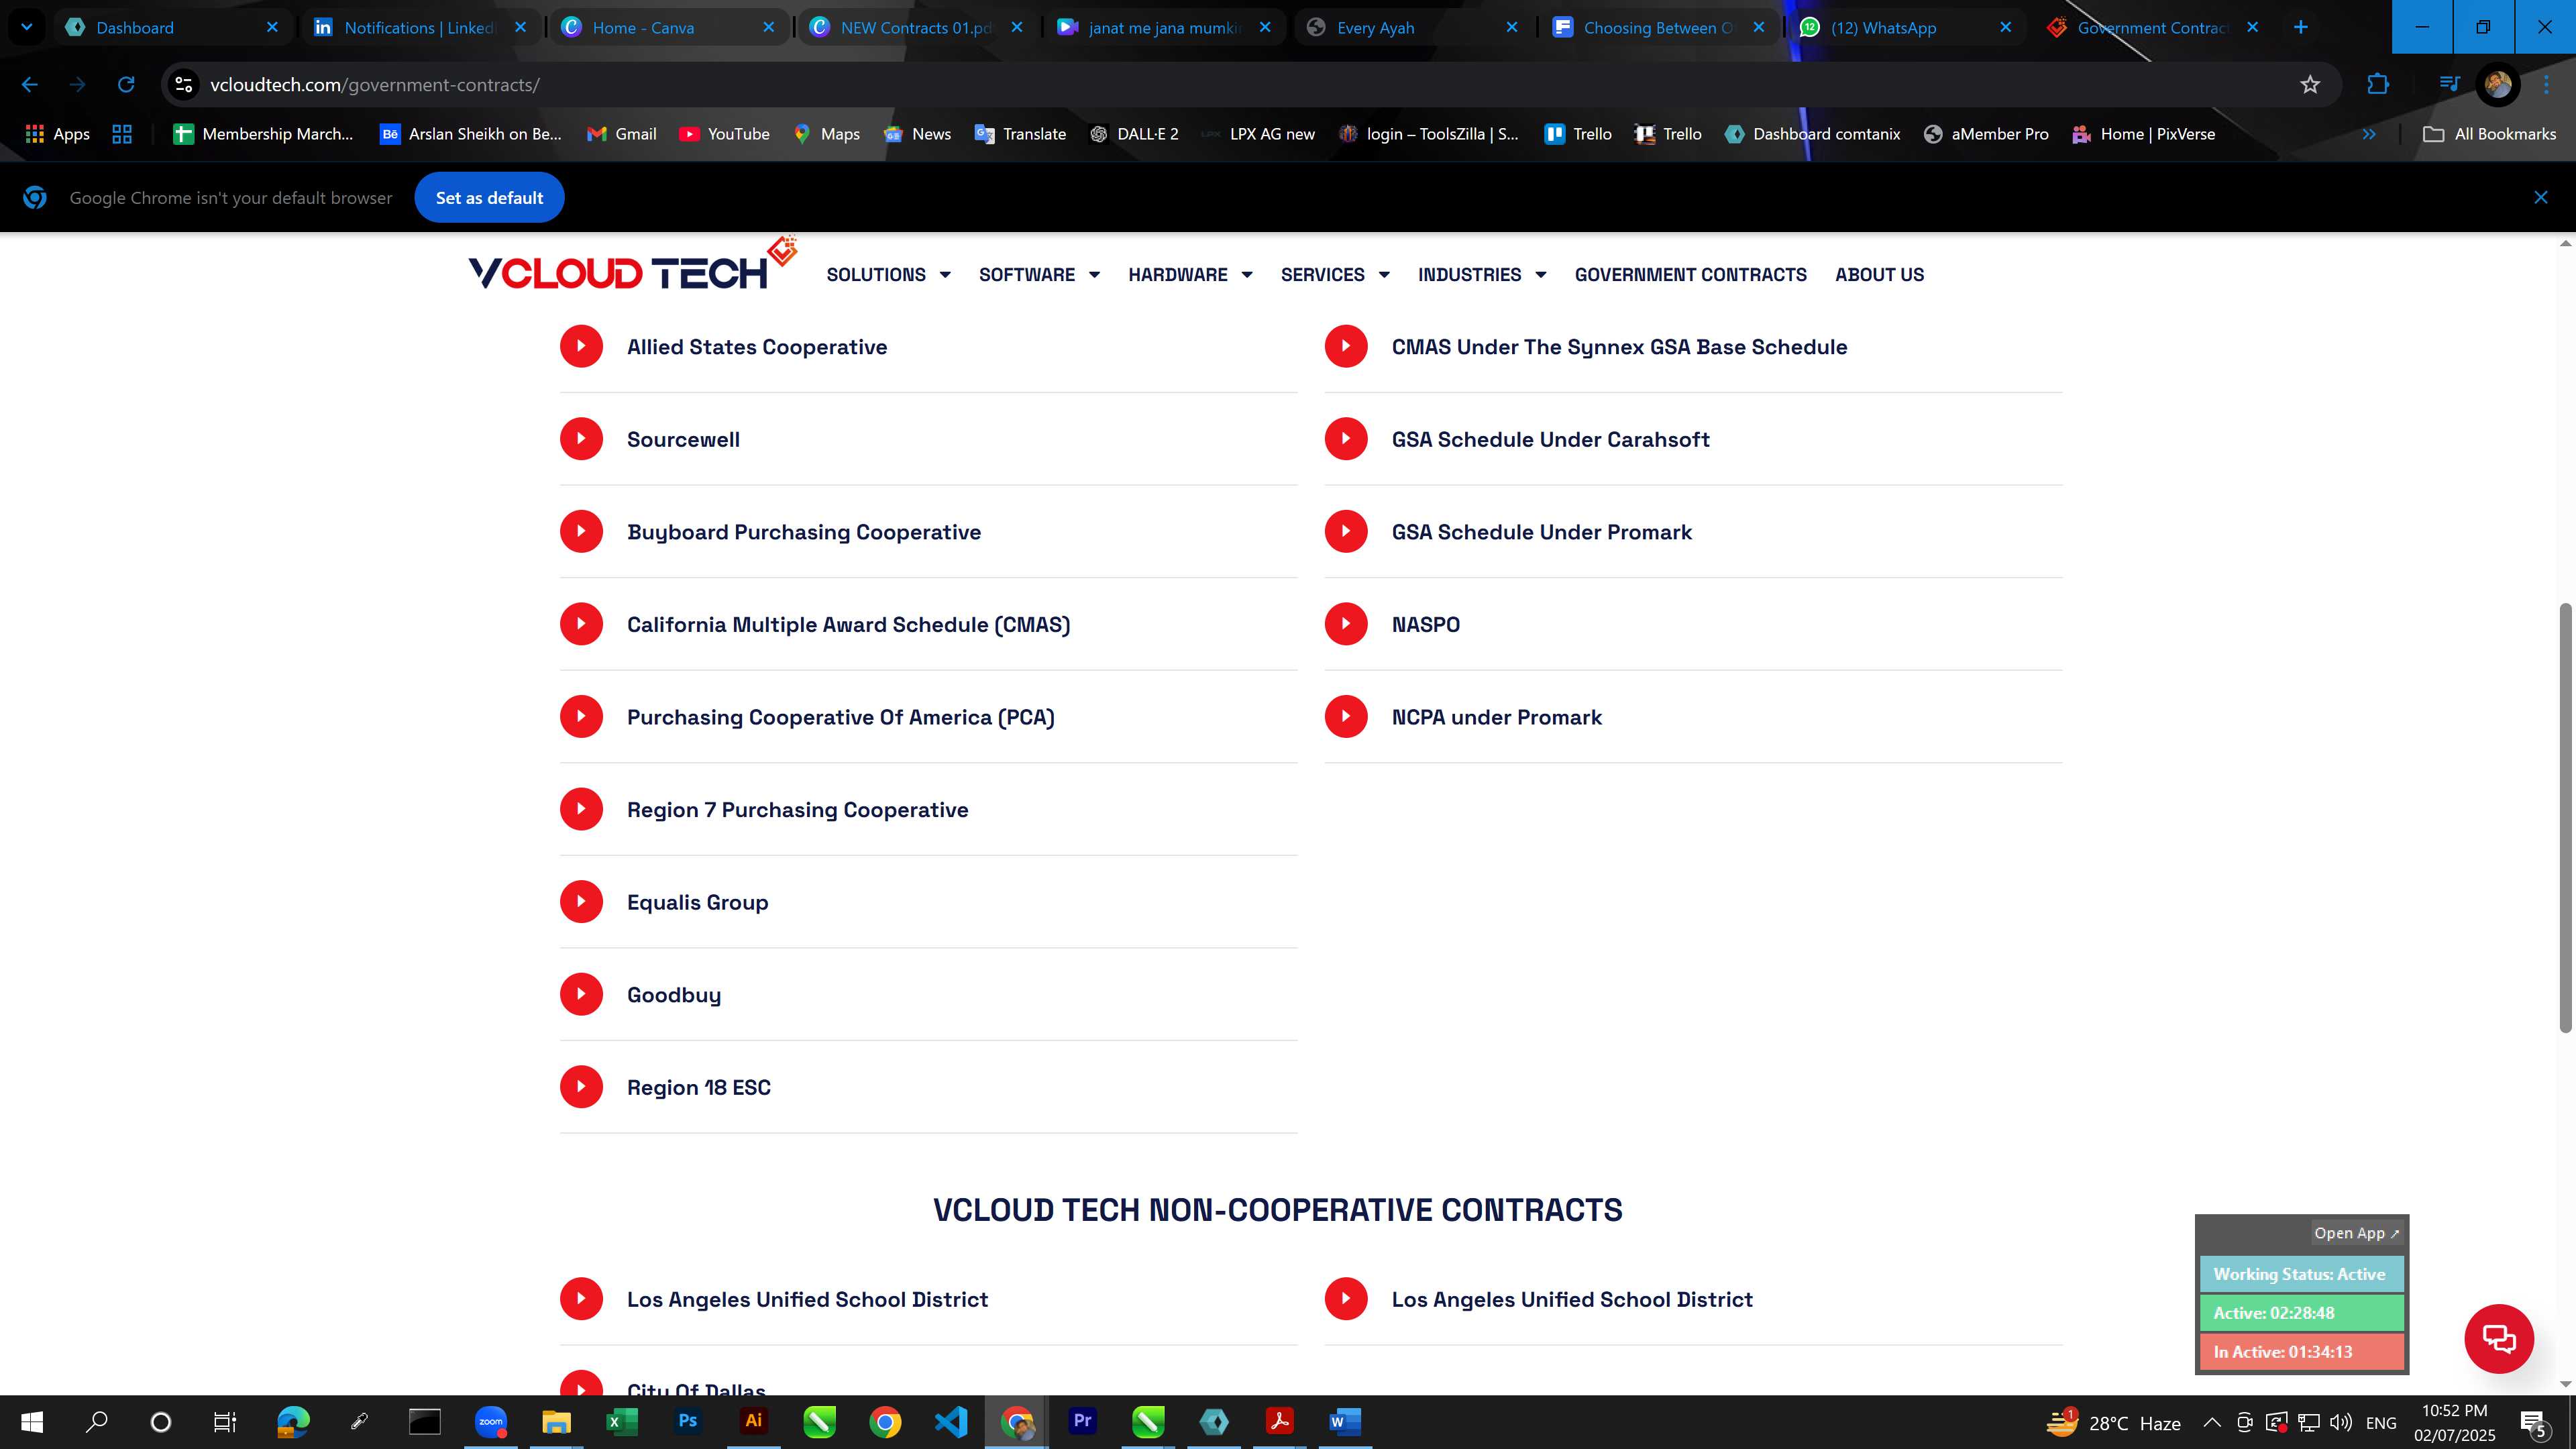Click the Set as default button
The image size is (2576, 1449).
coord(489,198)
